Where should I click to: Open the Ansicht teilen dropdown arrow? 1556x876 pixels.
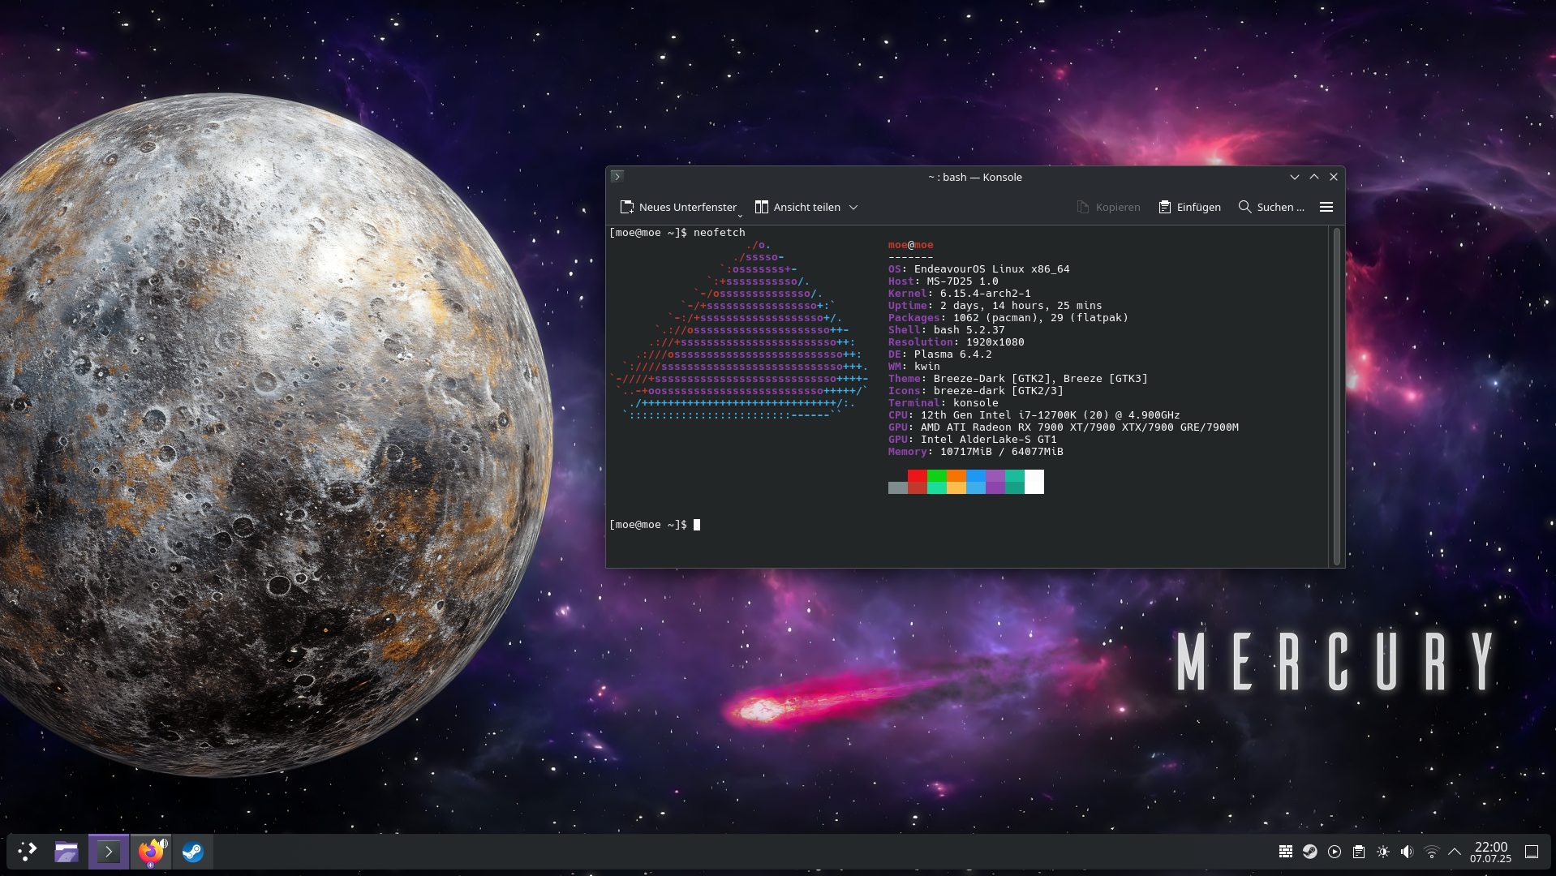[853, 208]
